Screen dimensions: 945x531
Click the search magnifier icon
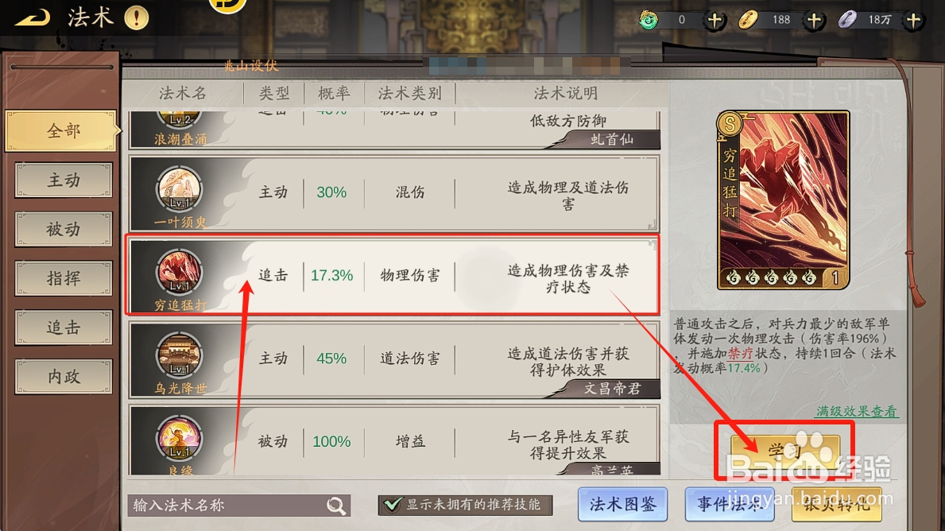click(336, 505)
